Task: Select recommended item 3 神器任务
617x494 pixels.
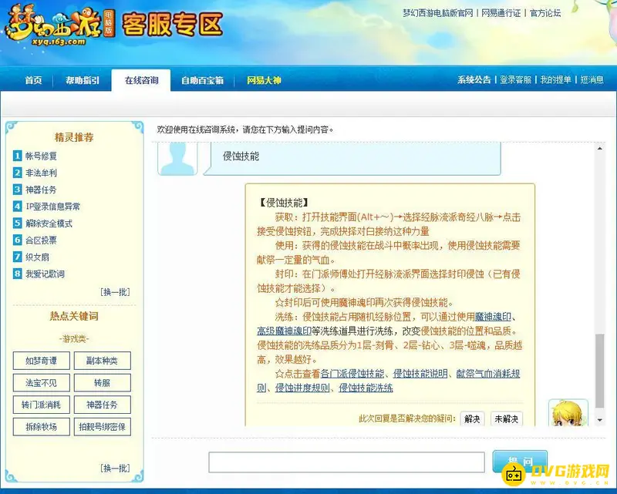Action: (41, 190)
